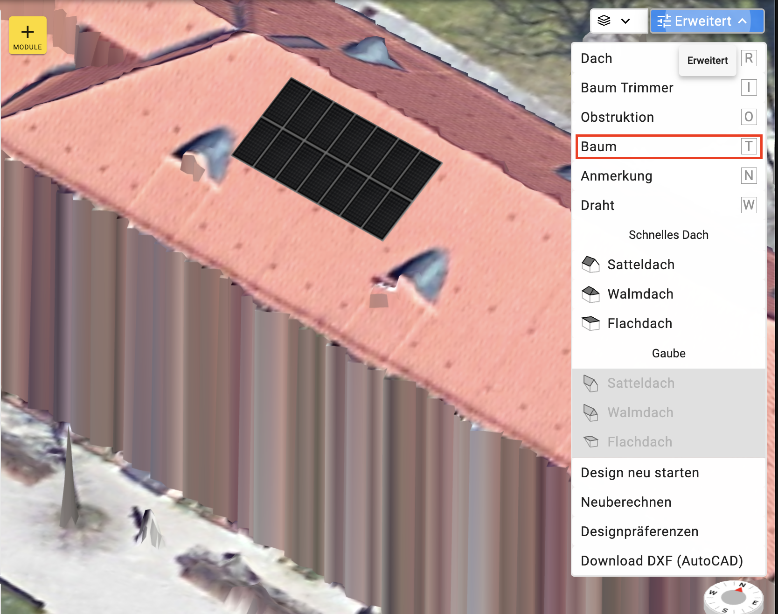Viewport: 778px width, 614px height.
Task: Collapse the Erweitert advanced menu
Action: click(x=707, y=21)
